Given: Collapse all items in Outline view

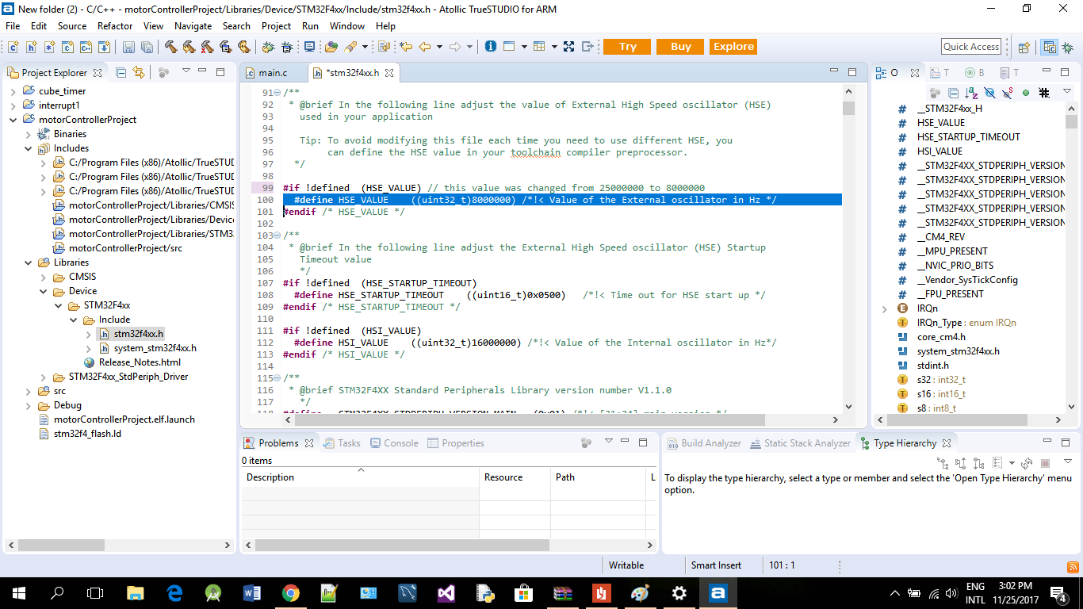Looking at the screenshot, I should (x=953, y=93).
